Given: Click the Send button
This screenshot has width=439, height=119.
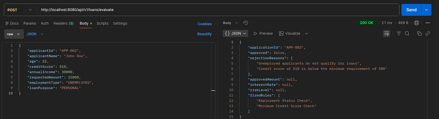Looking at the screenshot, I should click(411, 10).
